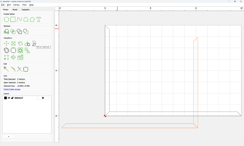Activate the Rotate transform tool

tap(21, 43)
